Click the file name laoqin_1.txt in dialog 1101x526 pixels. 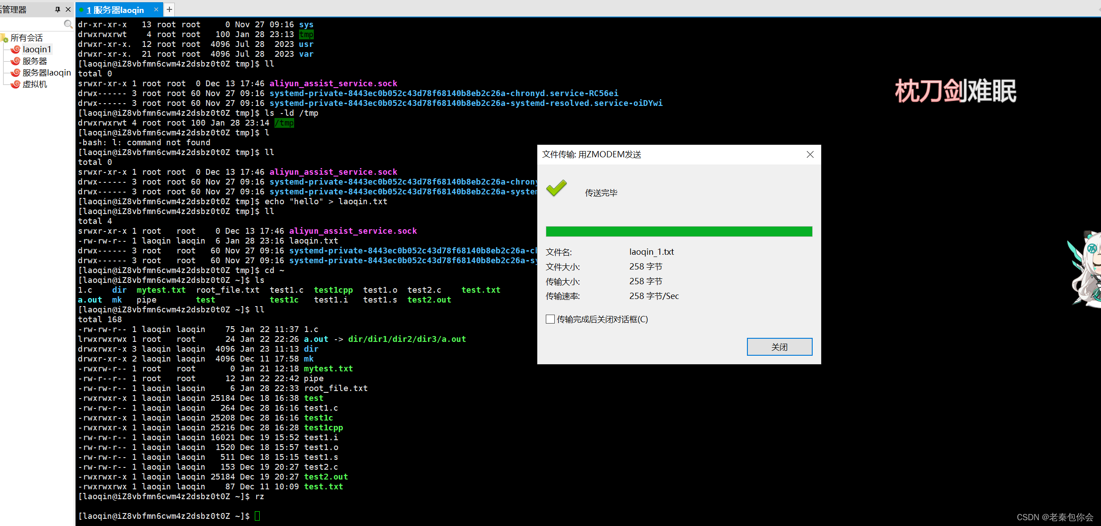(651, 252)
